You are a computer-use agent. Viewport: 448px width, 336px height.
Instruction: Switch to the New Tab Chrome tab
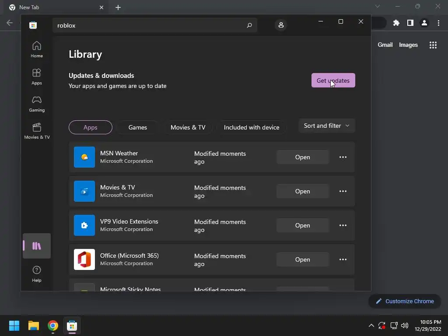tap(56, 7)
